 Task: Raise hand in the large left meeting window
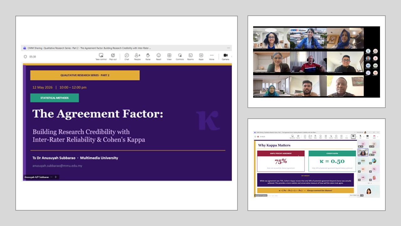(x=148, y=56)
